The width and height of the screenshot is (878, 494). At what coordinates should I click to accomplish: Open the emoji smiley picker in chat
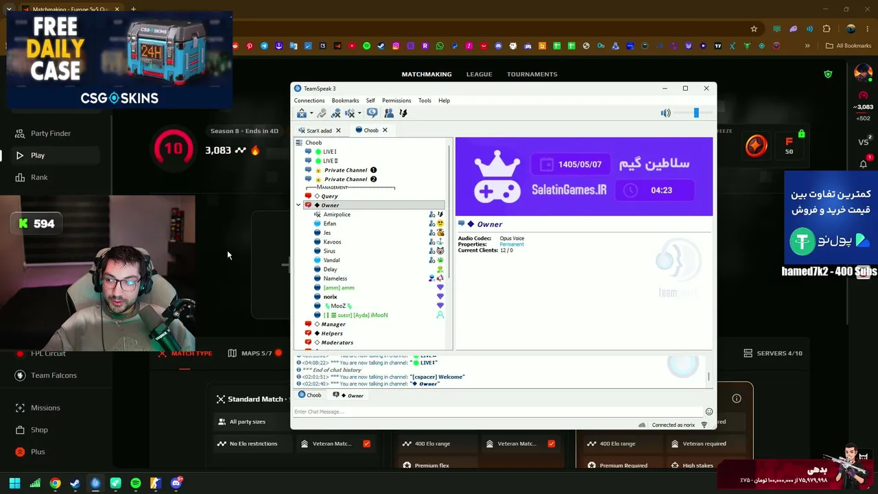click(x=709, y=412)
